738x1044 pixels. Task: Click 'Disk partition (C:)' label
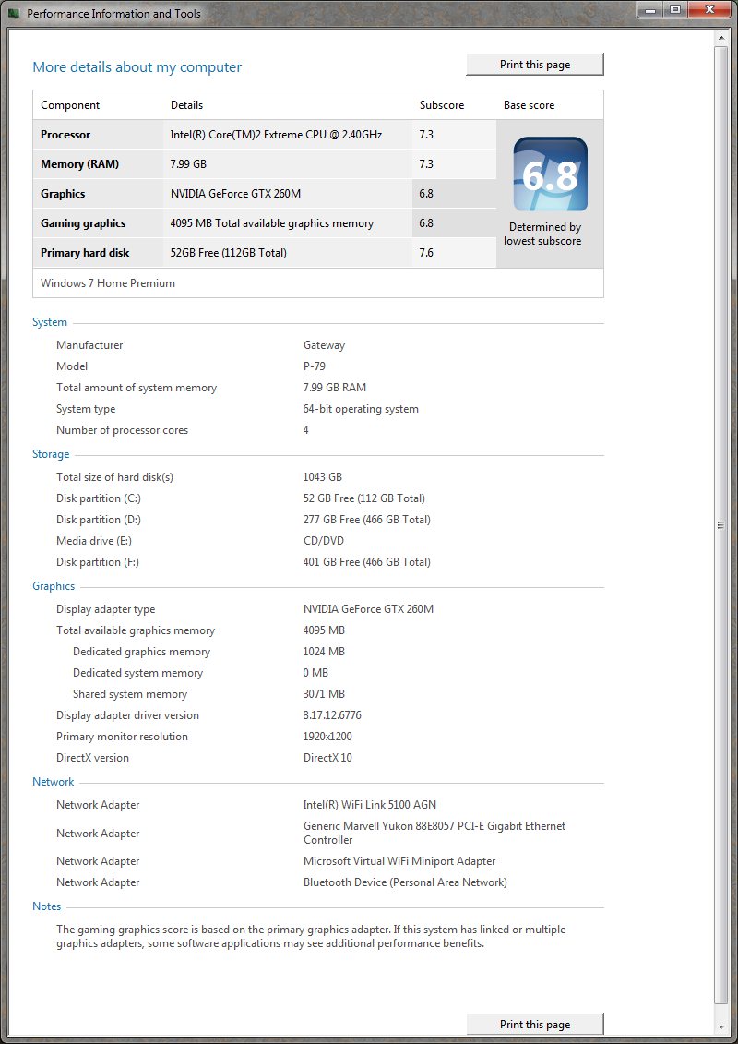[x=99, y=498]
